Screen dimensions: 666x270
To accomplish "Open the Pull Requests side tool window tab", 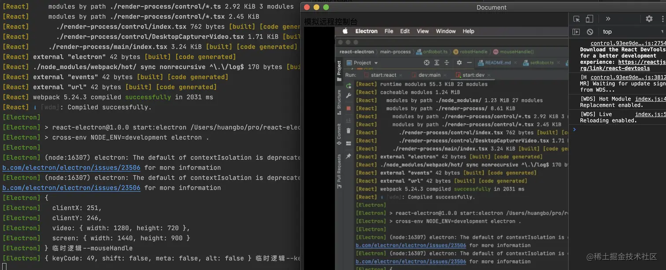I will (x=339, y=171).
